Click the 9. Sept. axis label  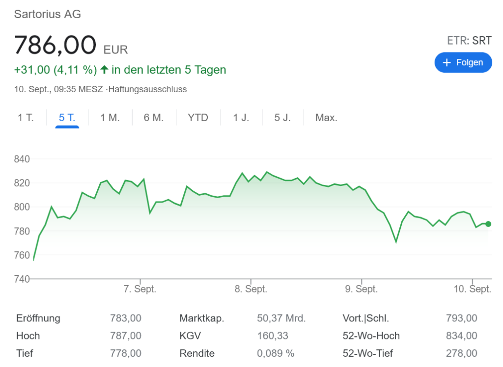coord(362,289)
